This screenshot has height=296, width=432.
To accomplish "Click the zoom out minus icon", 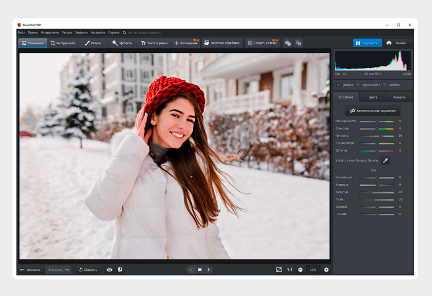I will (300, 270).
